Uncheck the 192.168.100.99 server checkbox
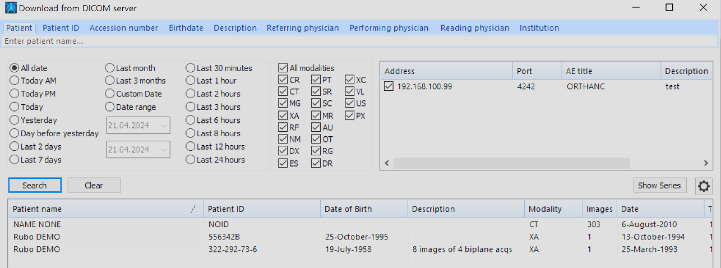Viewport: 721px width, 268px height. 389,86
